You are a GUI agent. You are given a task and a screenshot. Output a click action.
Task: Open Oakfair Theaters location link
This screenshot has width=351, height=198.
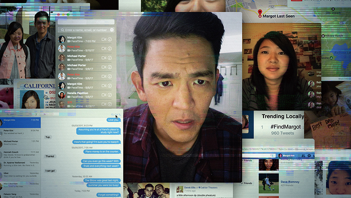(209, 188)
